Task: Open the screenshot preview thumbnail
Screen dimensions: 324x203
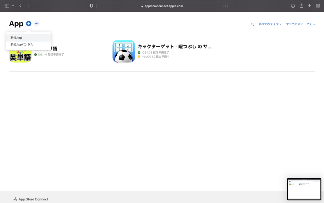Action: click(x=304, y=189)
